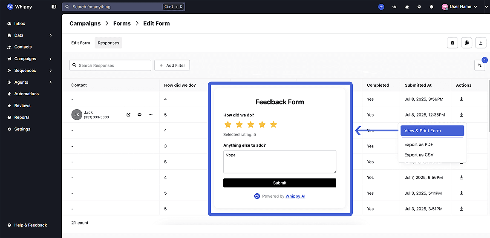Viewport: 490px width, 238px height.
Task: Click the duplicate form icon
Action: [467, 42]
